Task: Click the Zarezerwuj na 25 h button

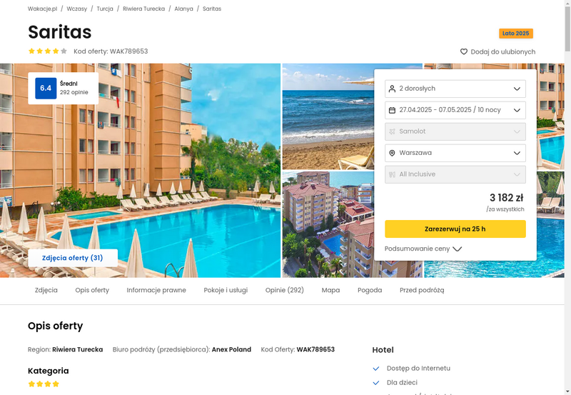Action: point(455,229)
